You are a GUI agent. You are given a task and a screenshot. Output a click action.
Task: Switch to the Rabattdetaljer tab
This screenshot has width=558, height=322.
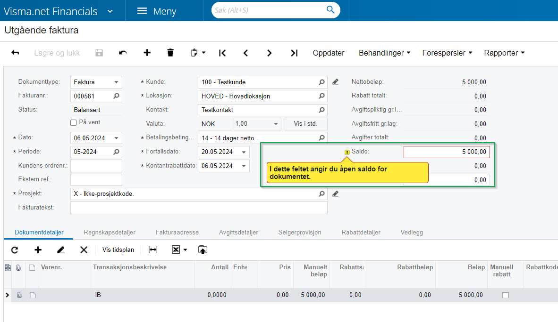(361, 232)
